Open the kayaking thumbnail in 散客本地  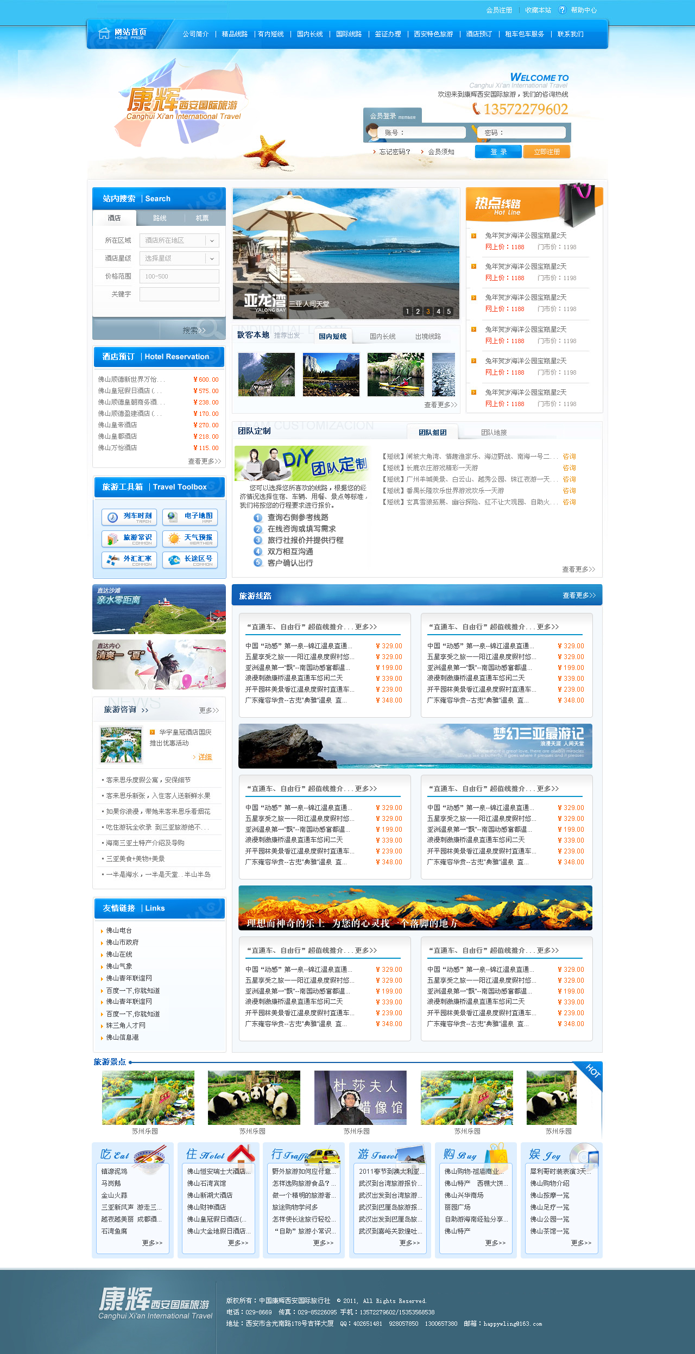click(395, 375)
